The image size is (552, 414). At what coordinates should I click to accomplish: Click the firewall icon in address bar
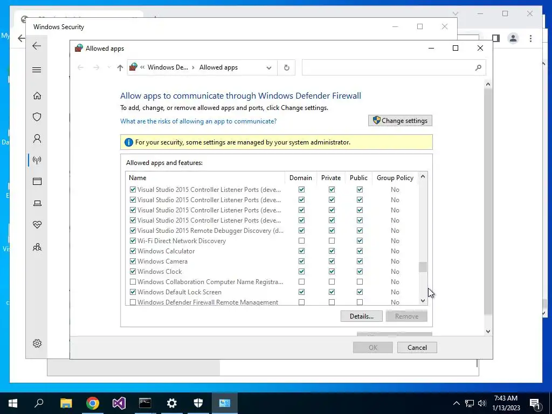133,67
